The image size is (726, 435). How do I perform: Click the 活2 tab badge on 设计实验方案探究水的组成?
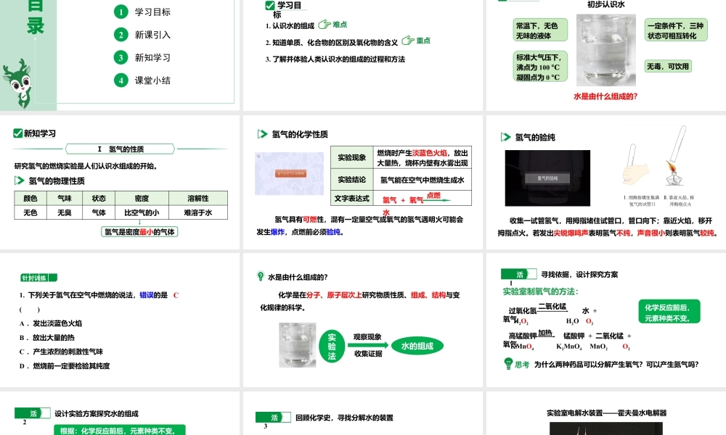tap(32, 413)
